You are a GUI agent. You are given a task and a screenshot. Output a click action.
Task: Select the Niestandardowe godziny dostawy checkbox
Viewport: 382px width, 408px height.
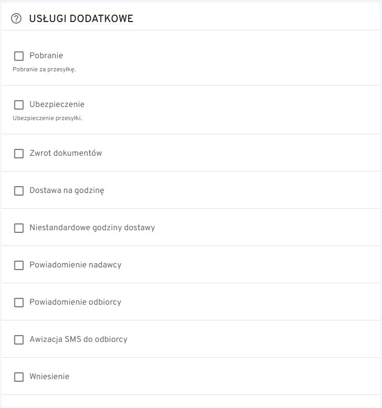point(19,228)
